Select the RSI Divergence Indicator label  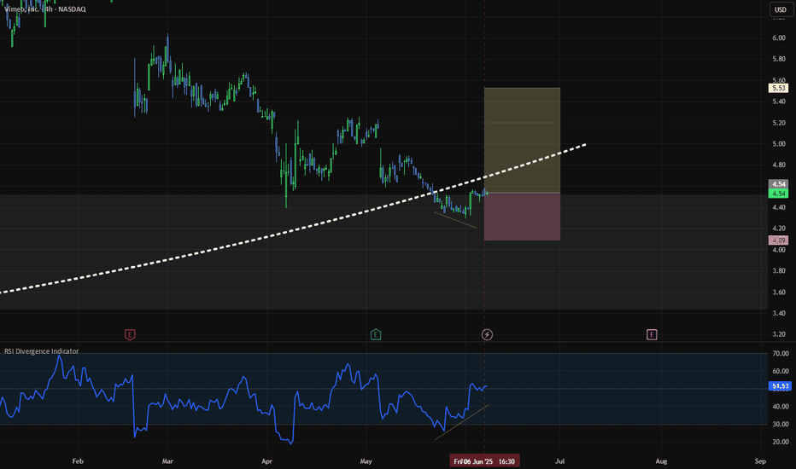(42, 350)
